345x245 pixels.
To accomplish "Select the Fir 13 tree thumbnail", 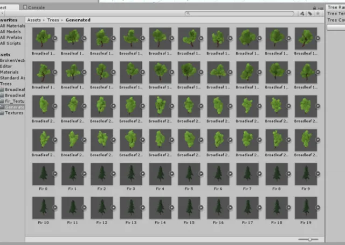I will tap(131, 208).
